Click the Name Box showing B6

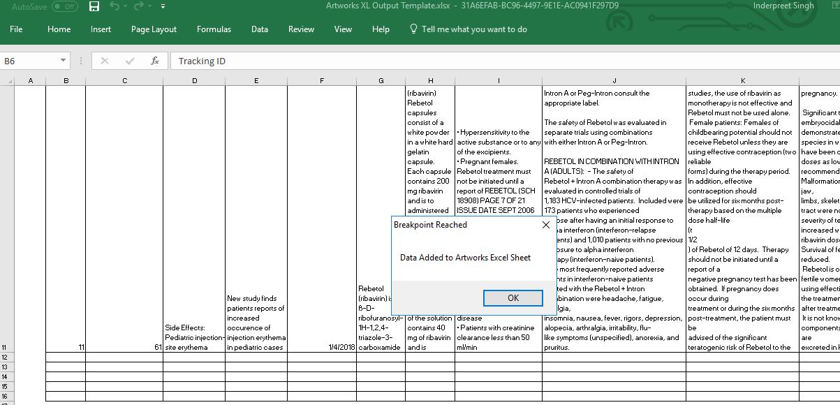point(29,61)
